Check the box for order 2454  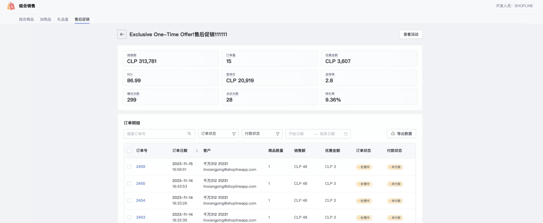point(129,201)
